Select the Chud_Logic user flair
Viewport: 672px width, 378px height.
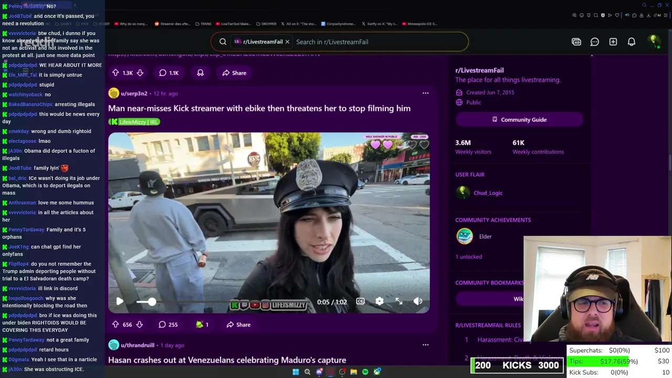pyautogui.click(x=488, y=193)
